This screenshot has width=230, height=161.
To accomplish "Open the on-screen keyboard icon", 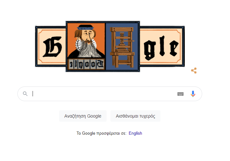I will [x=180, y=94].
